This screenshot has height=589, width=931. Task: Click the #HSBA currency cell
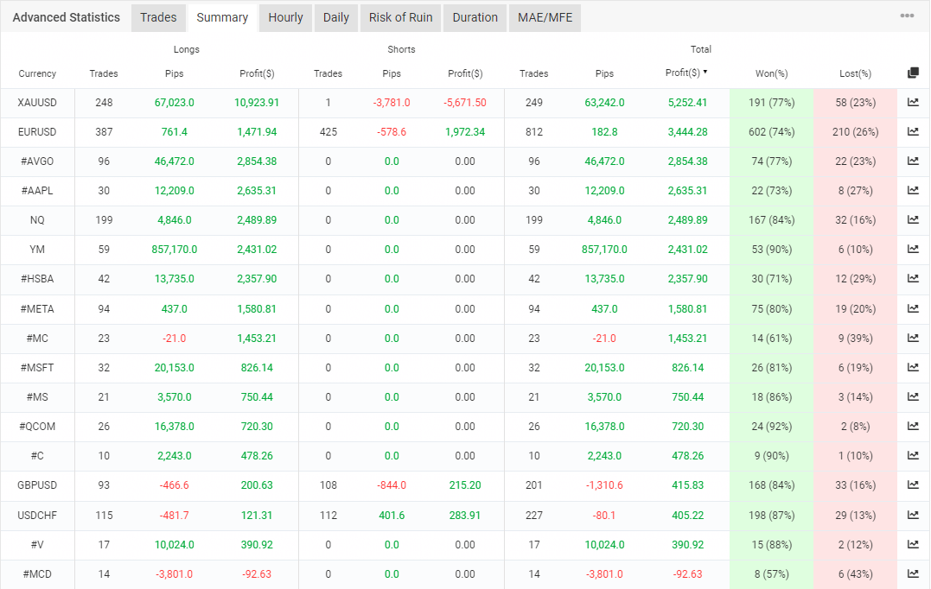tap(37, 279)
